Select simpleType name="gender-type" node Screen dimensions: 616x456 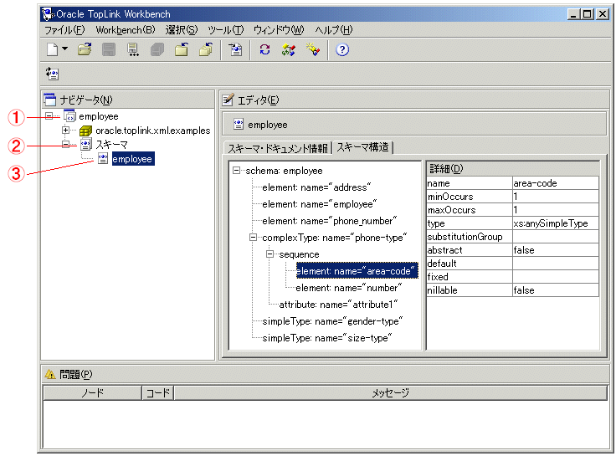pos(332,321)
